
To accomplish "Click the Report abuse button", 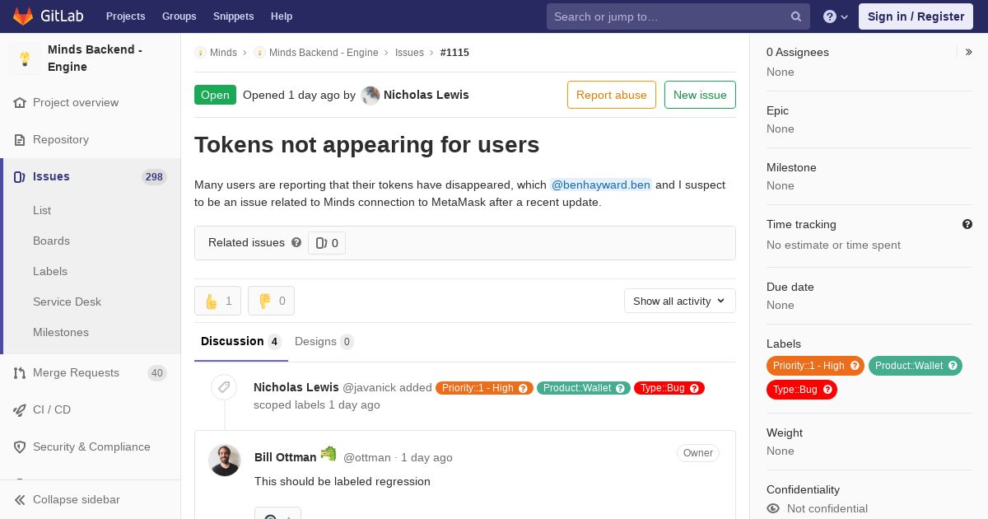I will 612,95.
